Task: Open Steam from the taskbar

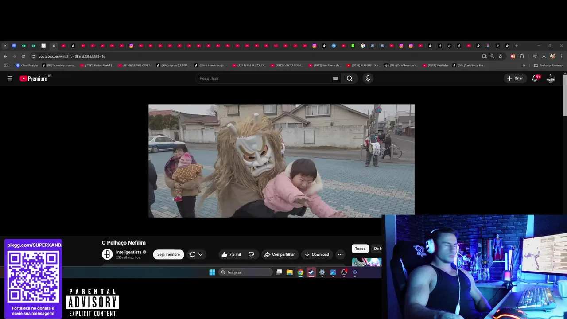Action: (x=311, y=272)
